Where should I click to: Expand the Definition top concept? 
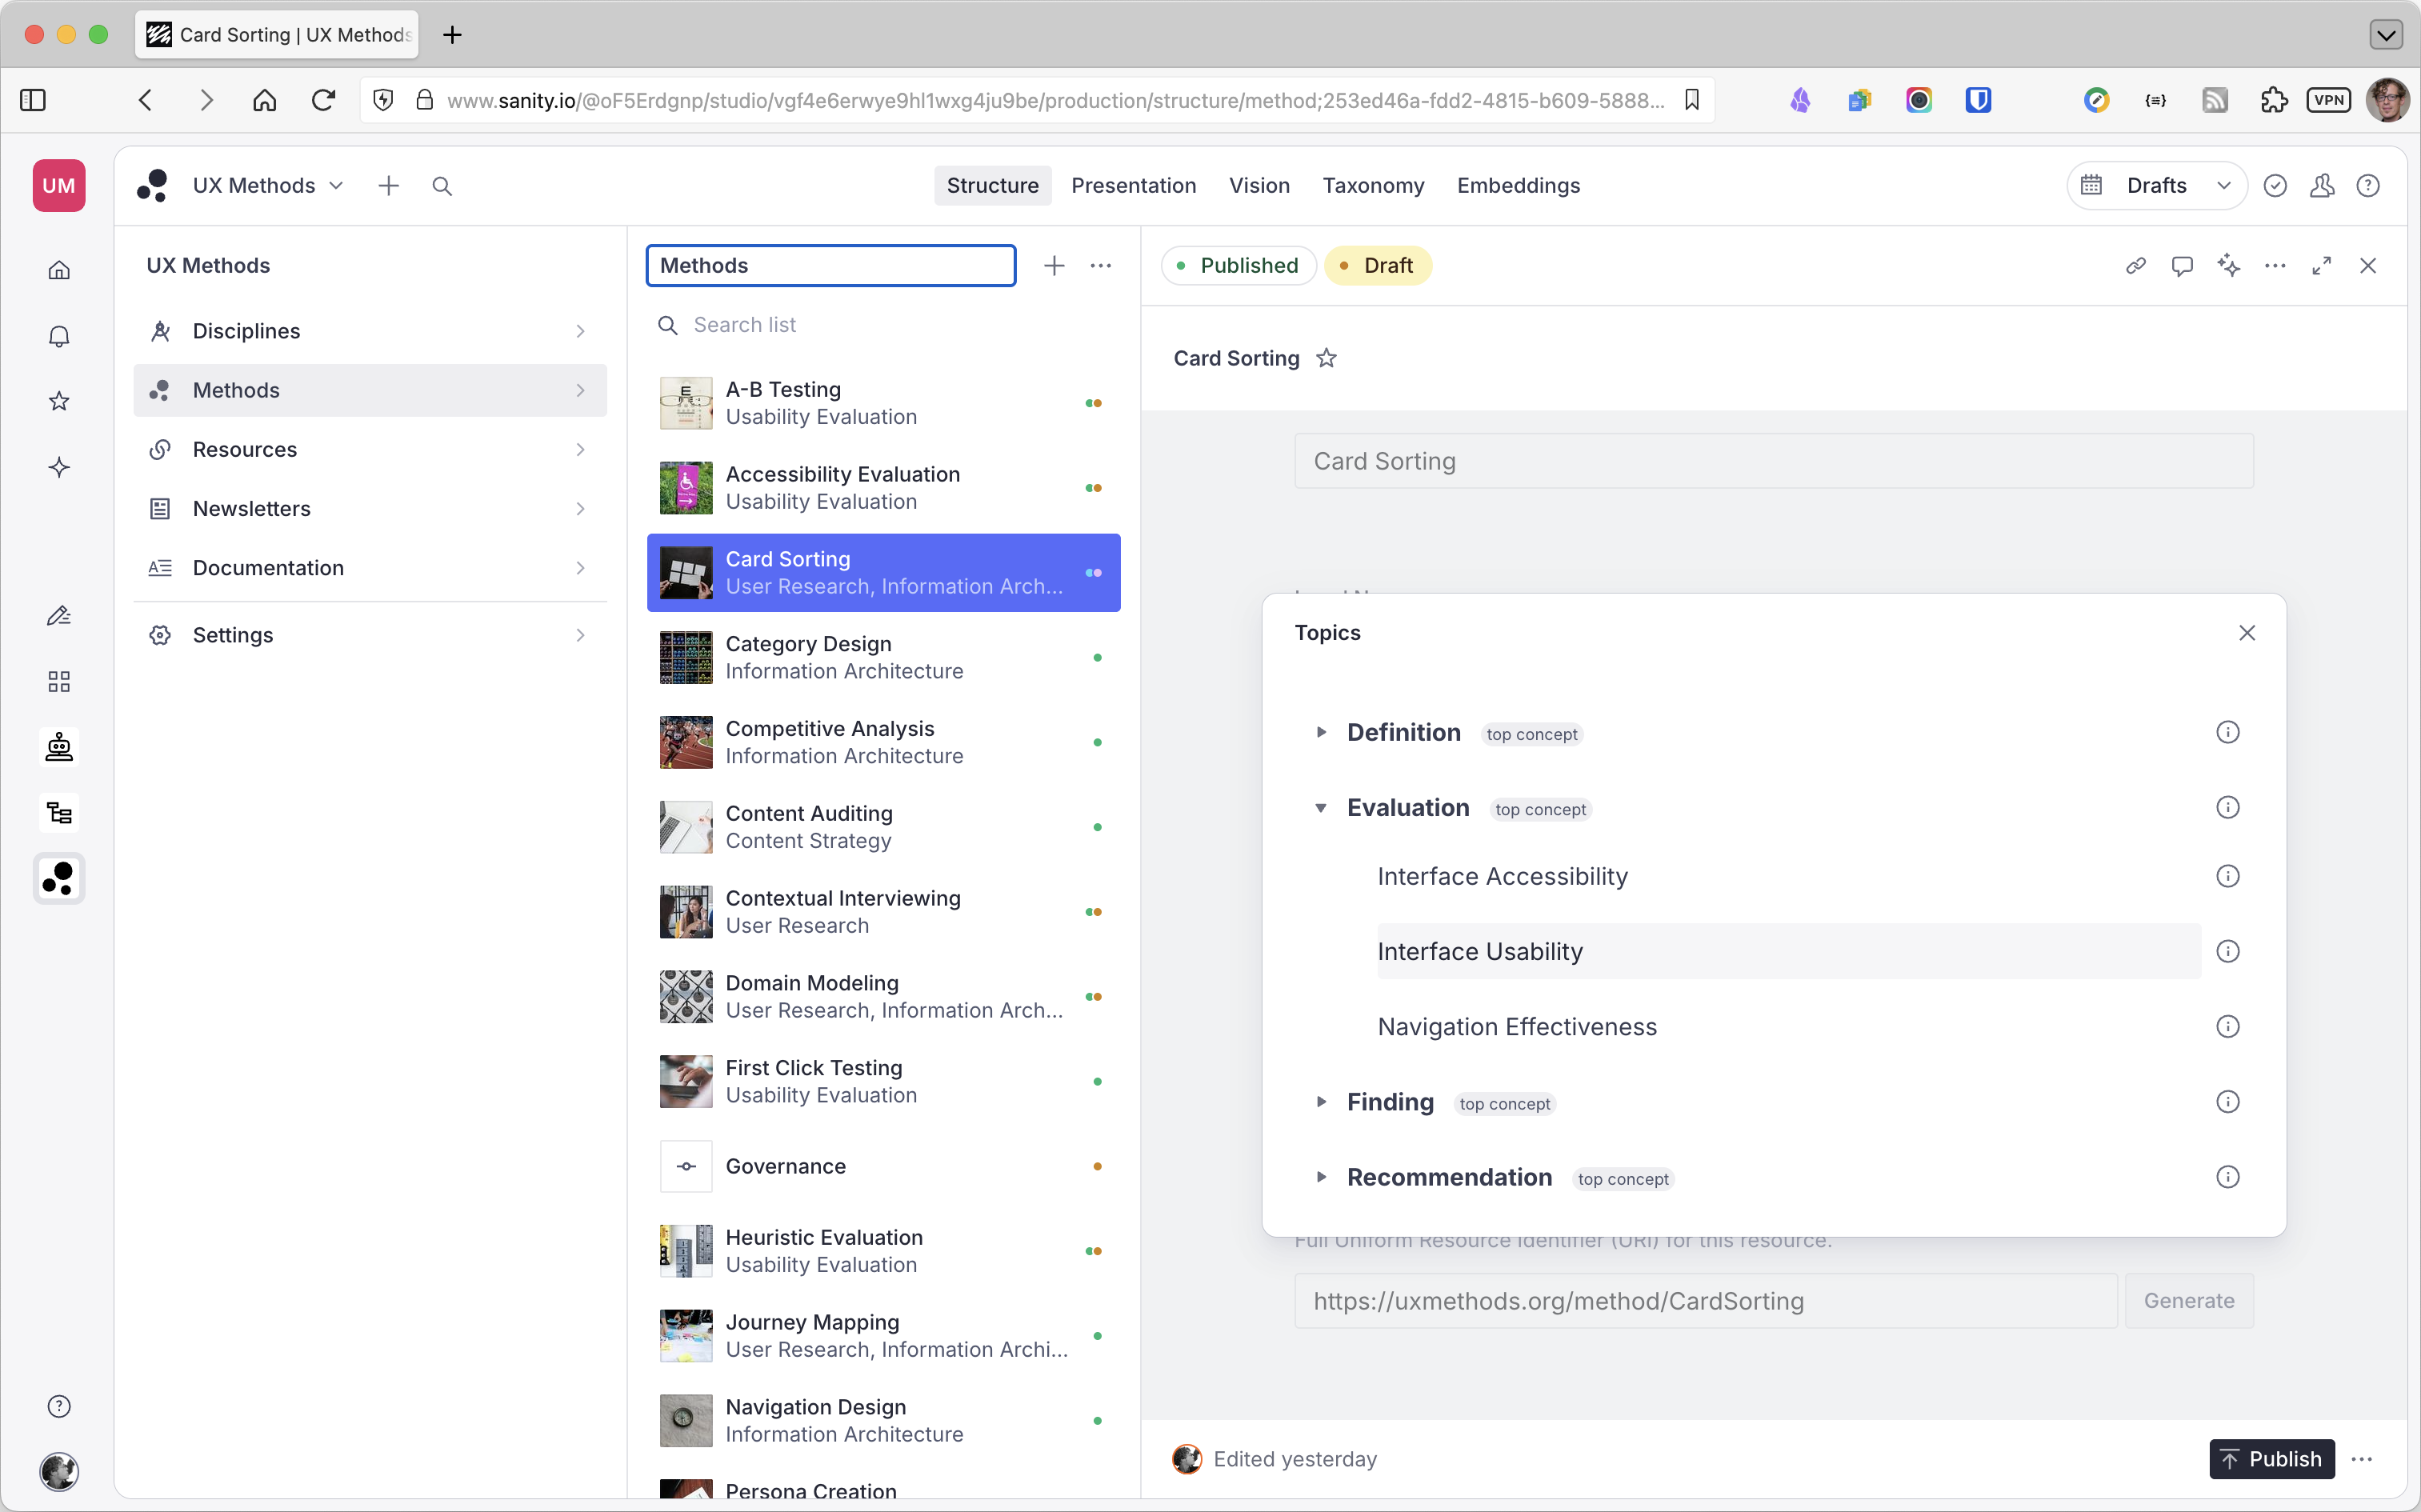[1322, 731]
